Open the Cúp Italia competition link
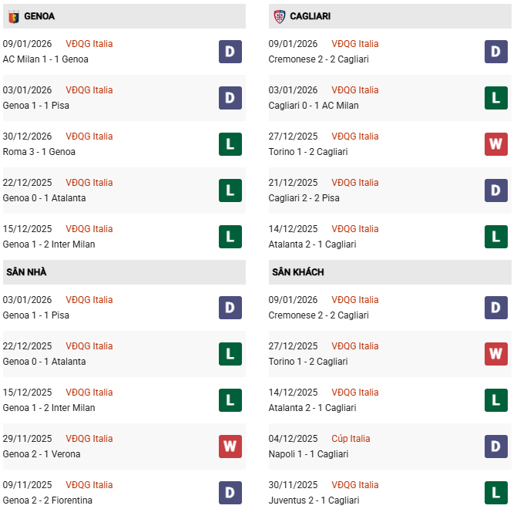 351,439
